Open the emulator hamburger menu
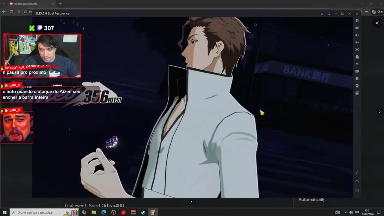Image resolution: width=384 pixels, height=216 pixels. 322,14
